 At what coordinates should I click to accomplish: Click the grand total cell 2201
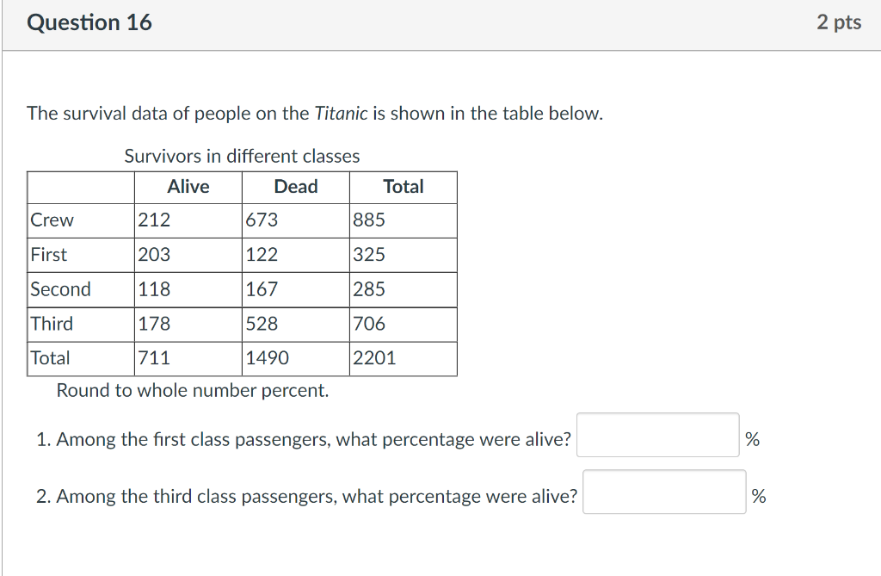tap(404, 358)
